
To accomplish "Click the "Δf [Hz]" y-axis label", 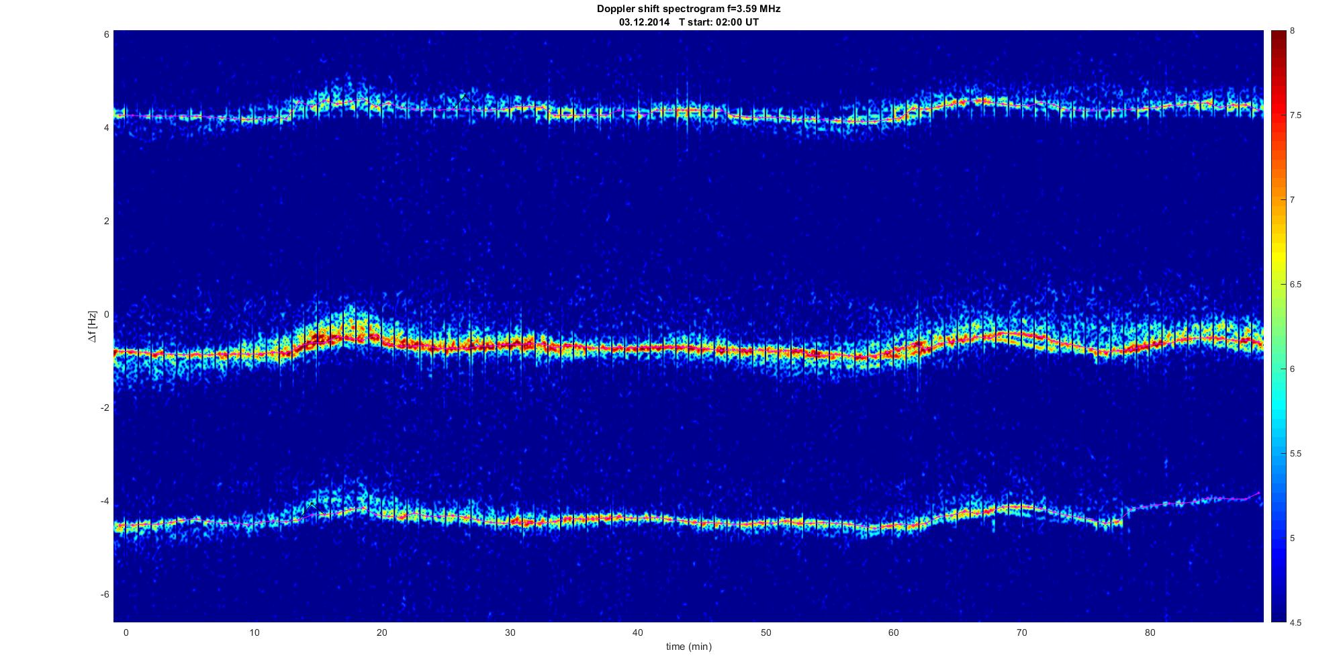I will coord(93,326).
